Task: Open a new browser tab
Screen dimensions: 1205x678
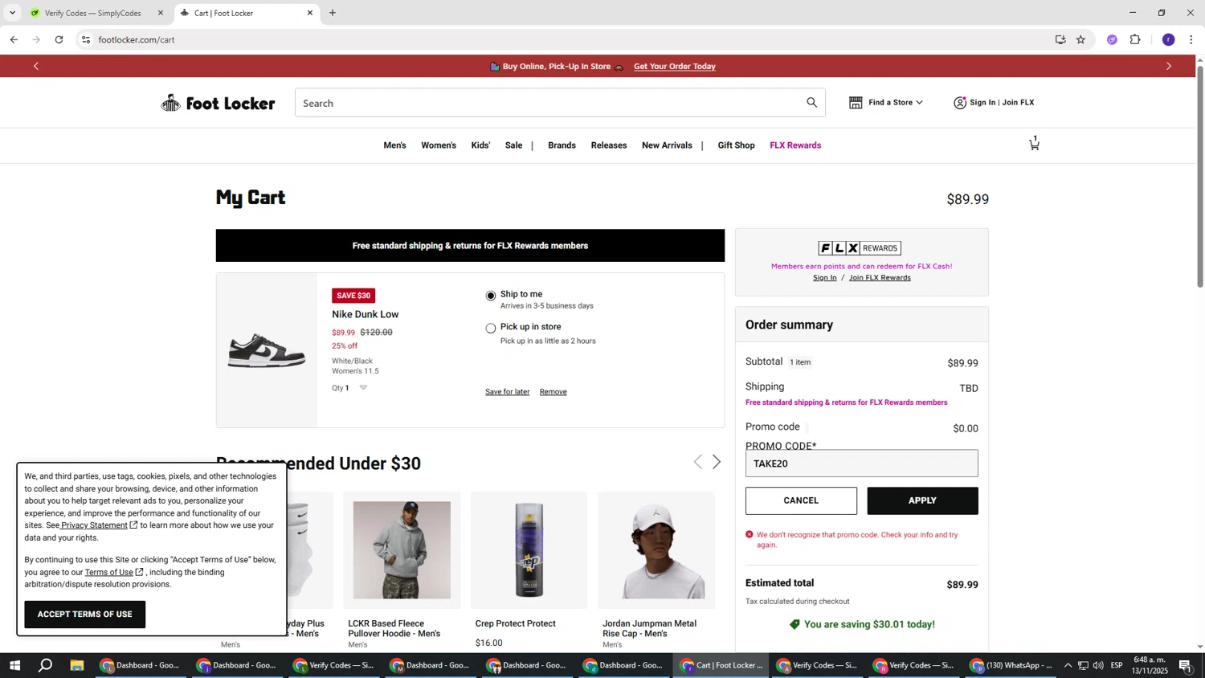Action: point(333,13)
